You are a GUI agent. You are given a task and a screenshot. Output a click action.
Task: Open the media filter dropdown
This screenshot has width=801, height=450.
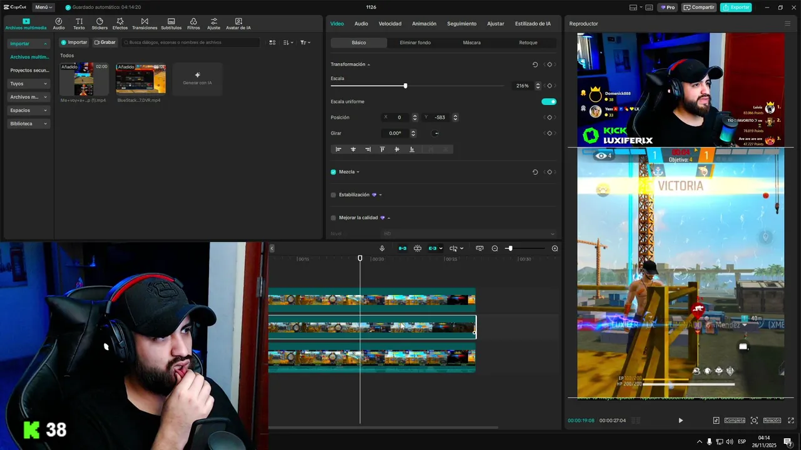[x=304, y=42]
